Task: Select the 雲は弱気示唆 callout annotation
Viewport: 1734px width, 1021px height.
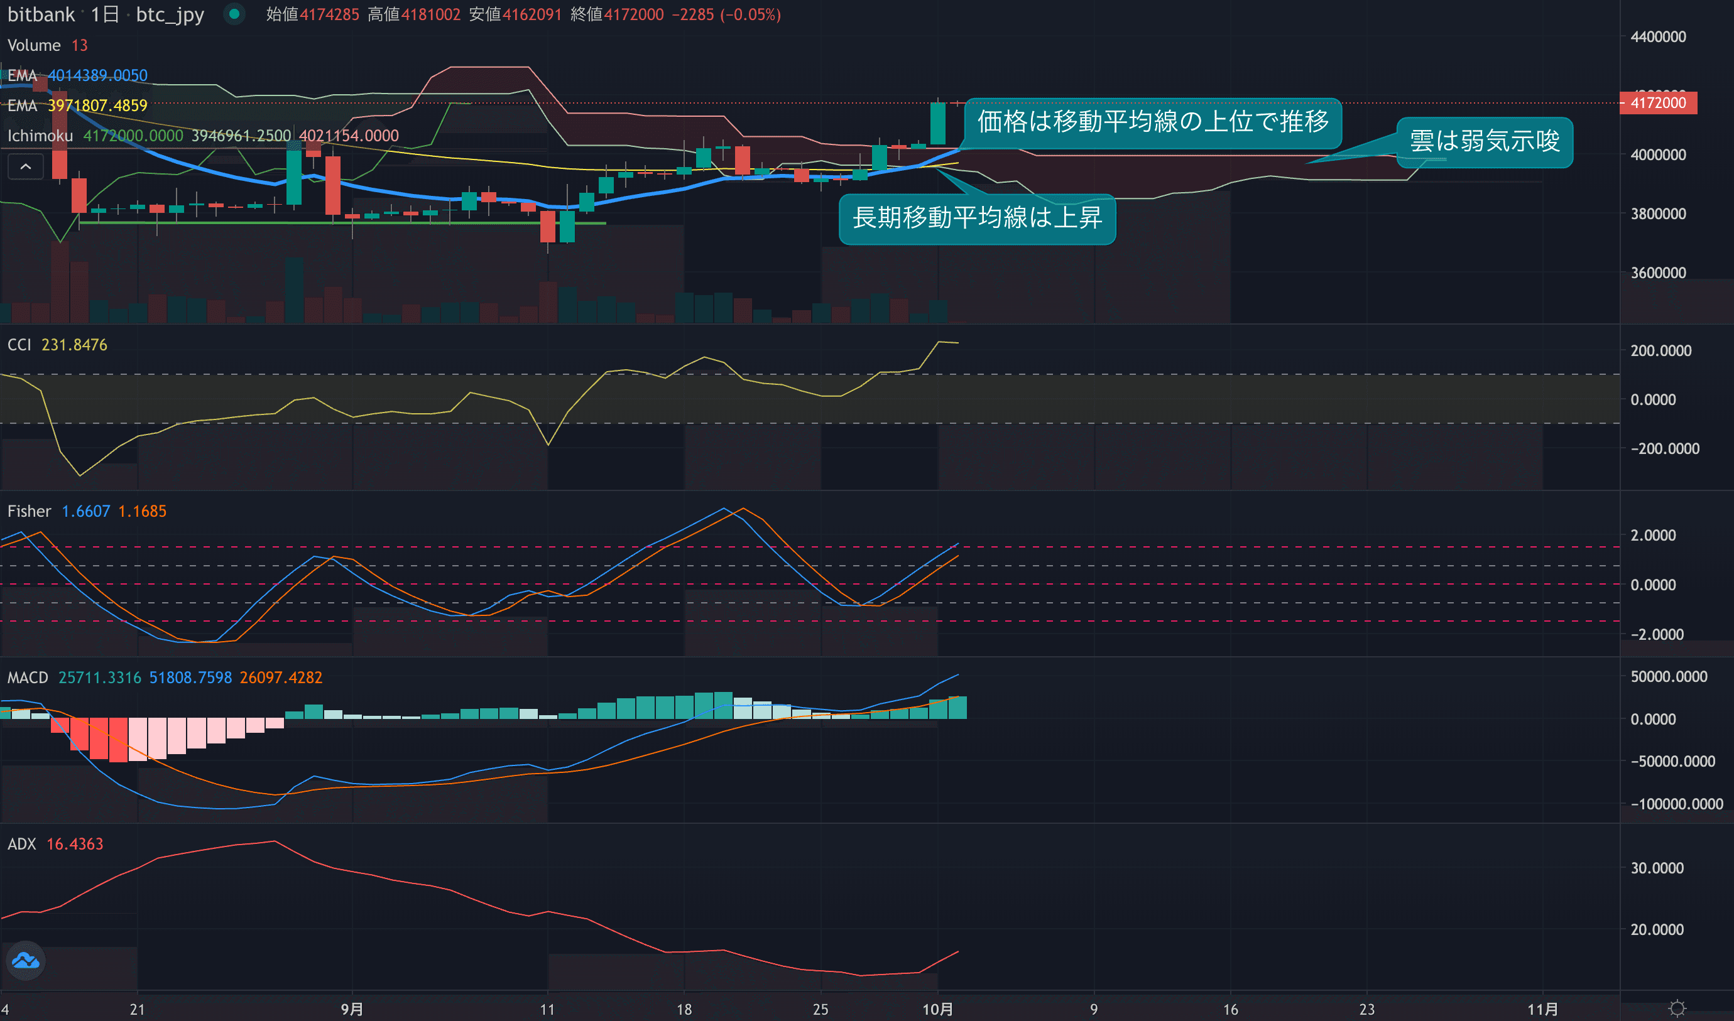Action: tap(1484, 142)
